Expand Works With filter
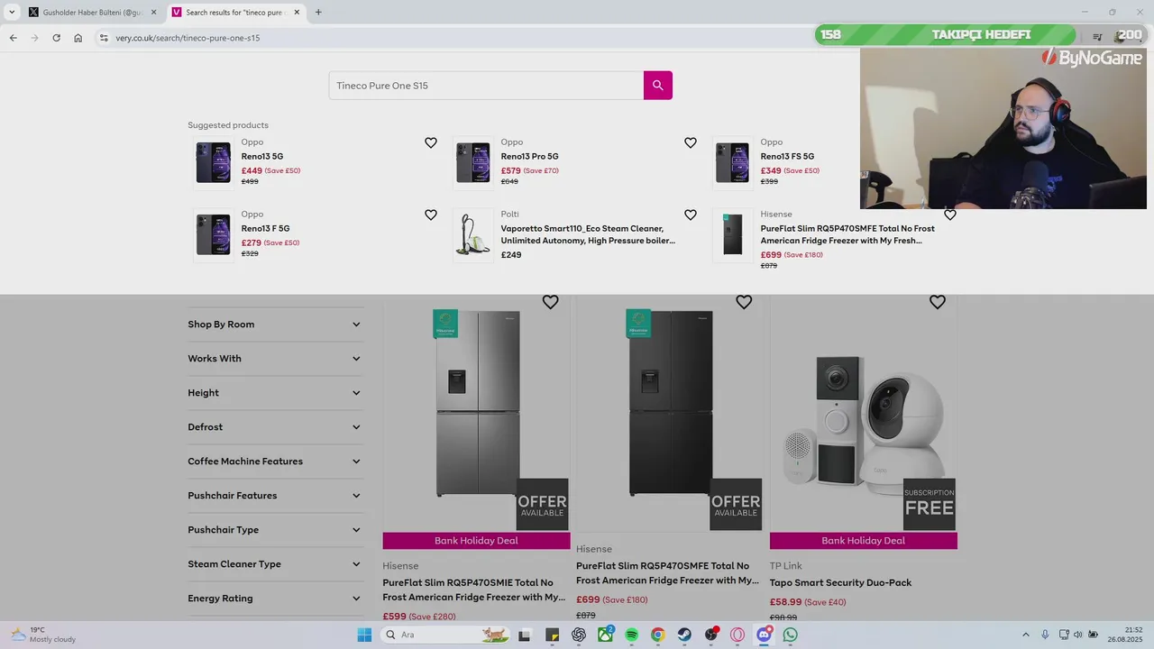 (274, 359)
